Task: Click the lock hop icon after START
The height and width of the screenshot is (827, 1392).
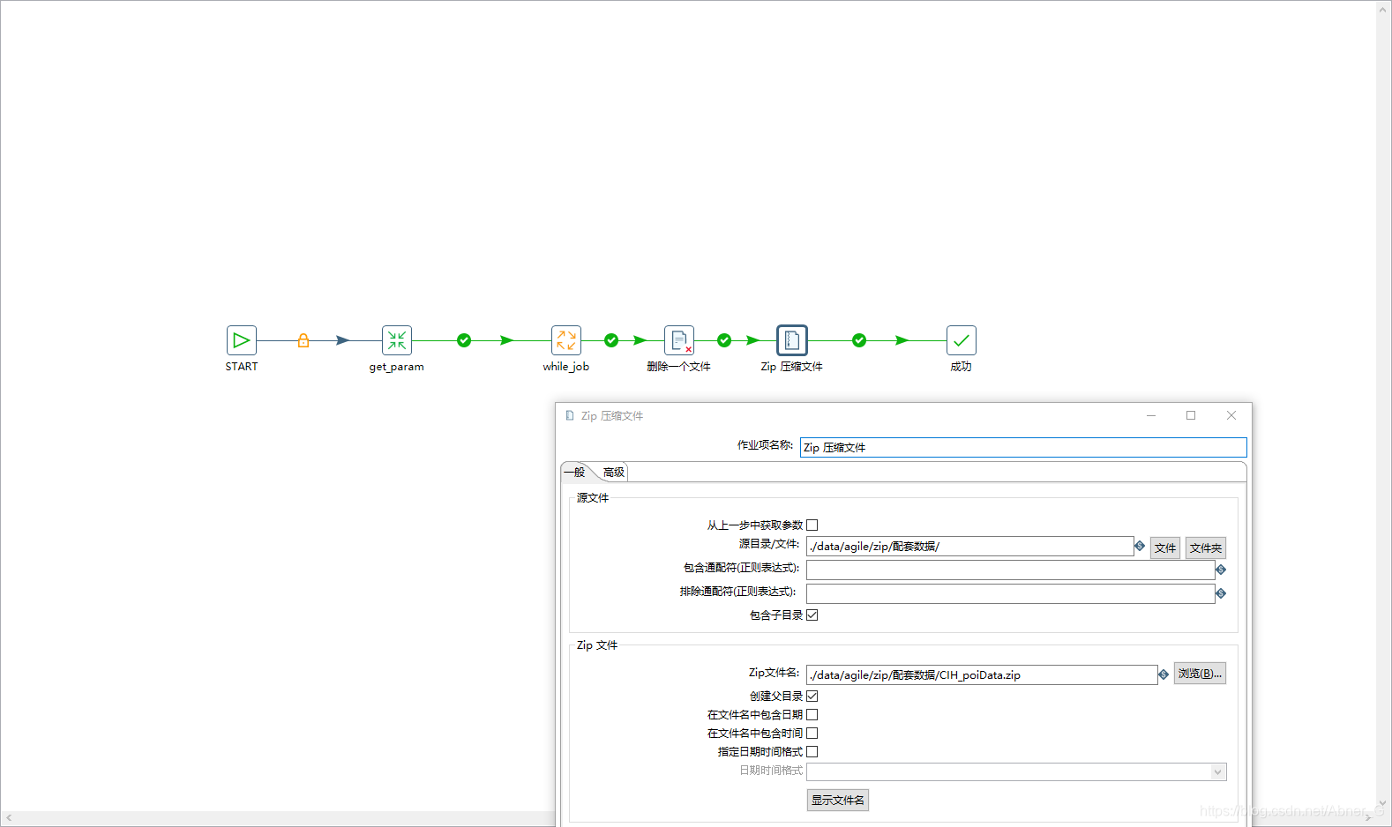Action: pyautogui.click(x=303, y=340)
